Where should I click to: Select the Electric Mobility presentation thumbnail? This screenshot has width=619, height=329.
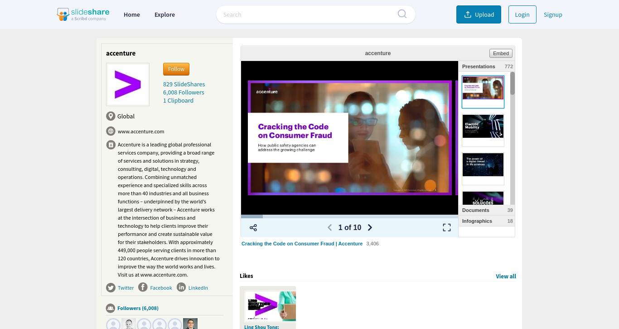483,130
